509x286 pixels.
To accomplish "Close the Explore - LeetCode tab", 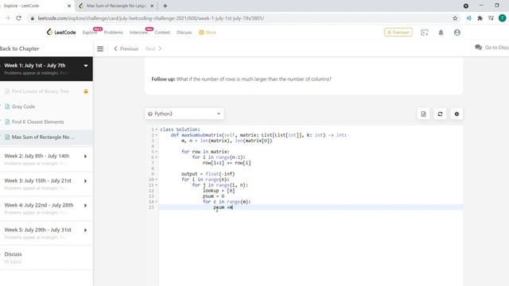I will point(69,6).
